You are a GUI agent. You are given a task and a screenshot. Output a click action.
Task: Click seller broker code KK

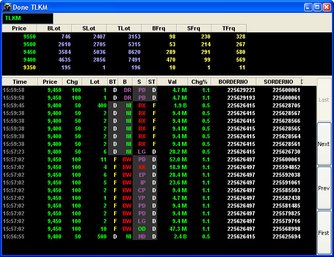[x=142, y=167]
